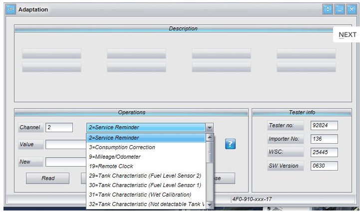
Task: Choose 3=Consumption Correction option
Action: coord(146,147)
